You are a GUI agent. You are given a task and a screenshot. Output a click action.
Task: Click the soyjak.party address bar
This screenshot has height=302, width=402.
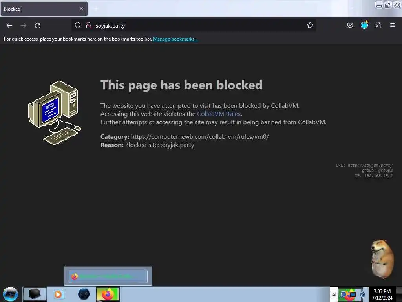click(x=194, y=26)
